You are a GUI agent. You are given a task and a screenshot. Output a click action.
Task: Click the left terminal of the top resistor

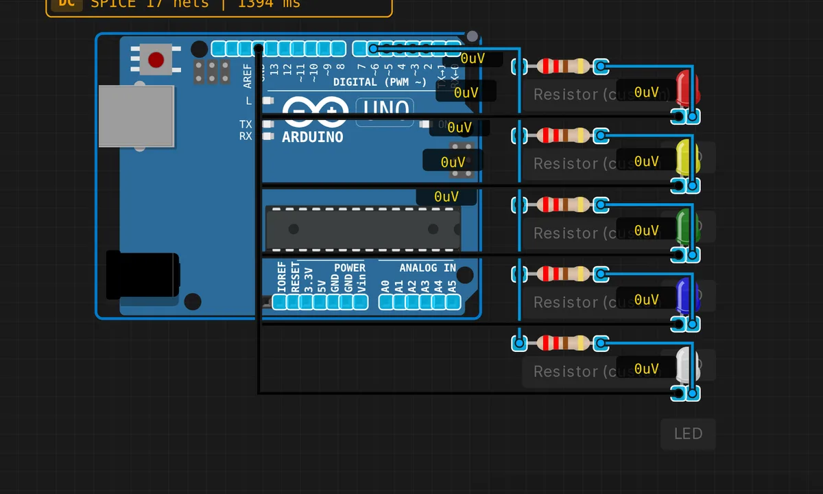coord(520,67)
